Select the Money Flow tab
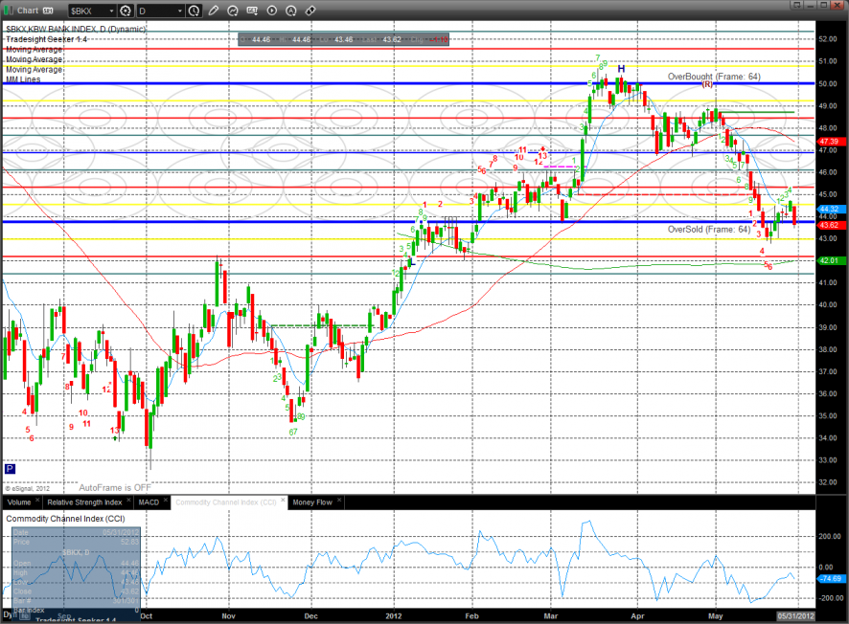Image resolution: width=849 pixels, height=624 pixels. pos(311,501)
